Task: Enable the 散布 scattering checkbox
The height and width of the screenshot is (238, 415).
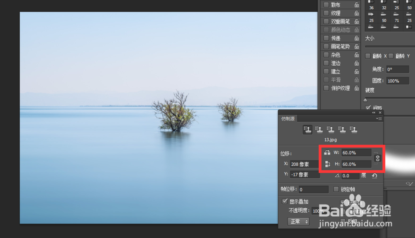Action: (326, 5)
